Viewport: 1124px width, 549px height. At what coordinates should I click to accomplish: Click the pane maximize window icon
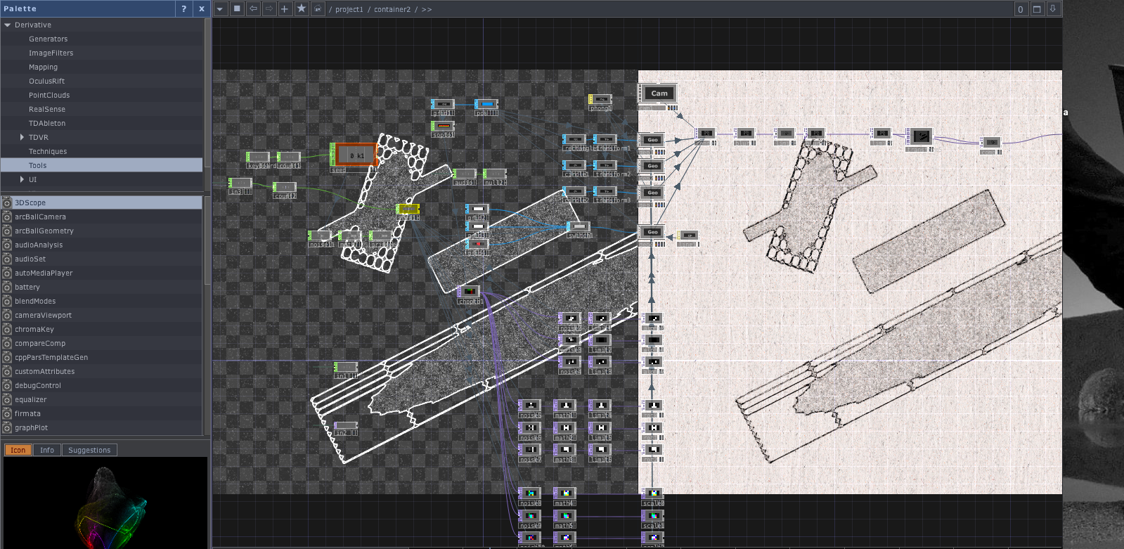click(x=1037, y=9)
